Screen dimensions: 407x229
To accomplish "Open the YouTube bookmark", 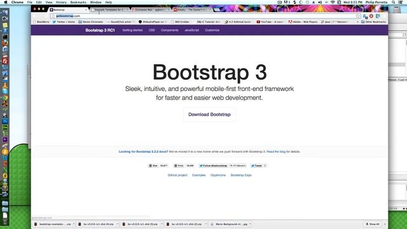I will [270, 22].
